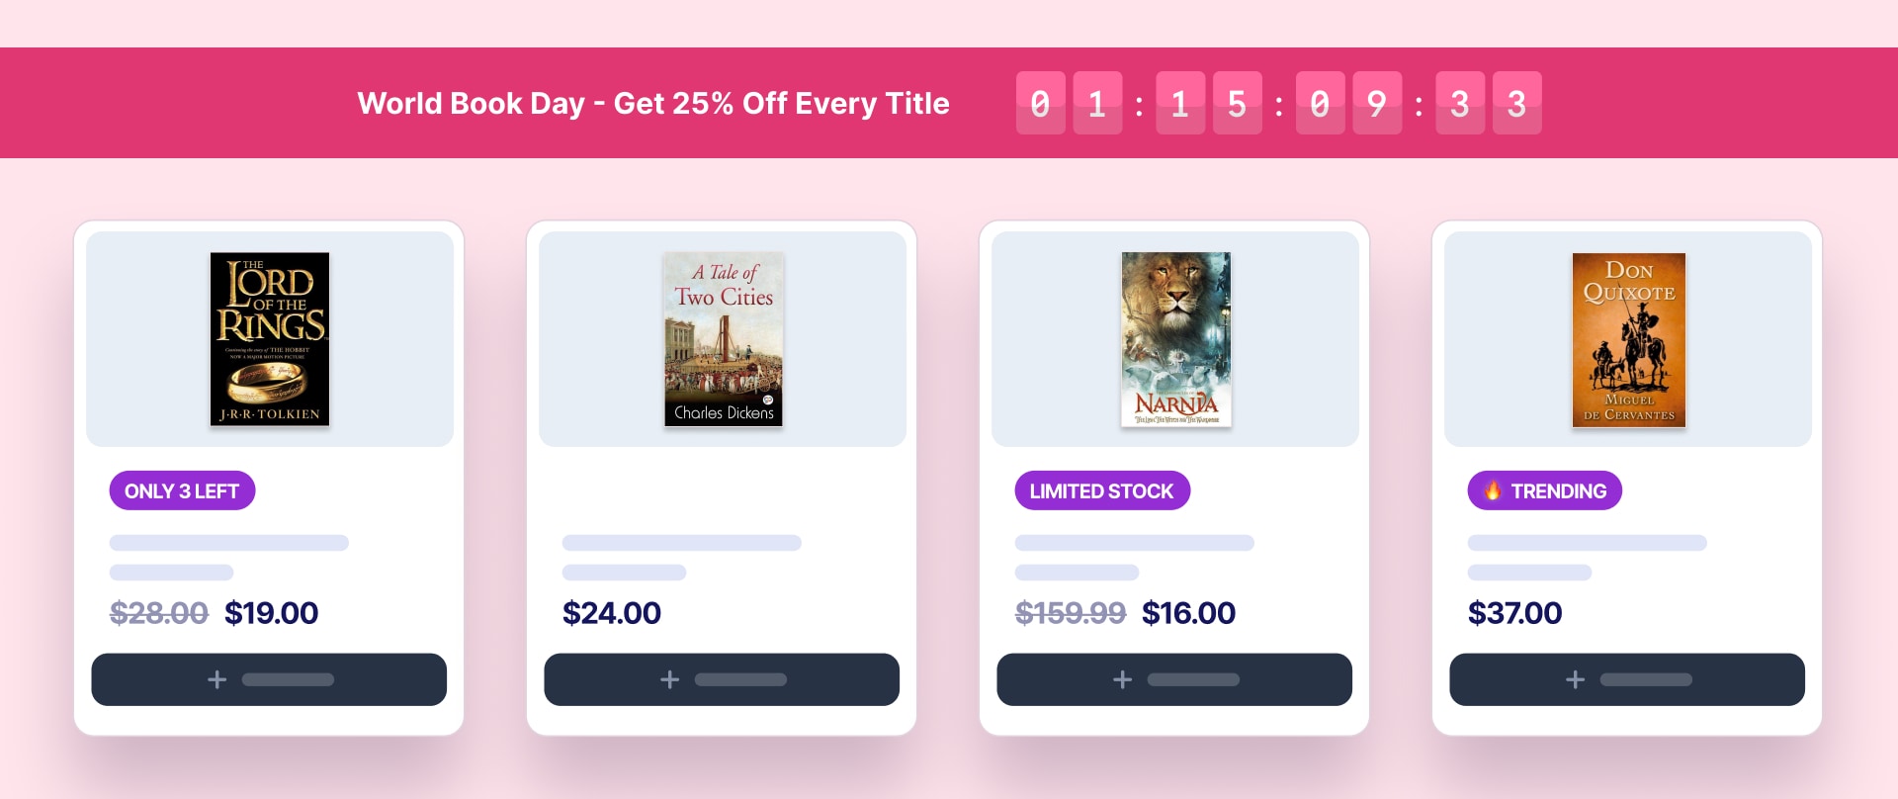Click the plus icon on the Lord of the Rings card
Screen dimensions: 1898x799
coord(216,679)
